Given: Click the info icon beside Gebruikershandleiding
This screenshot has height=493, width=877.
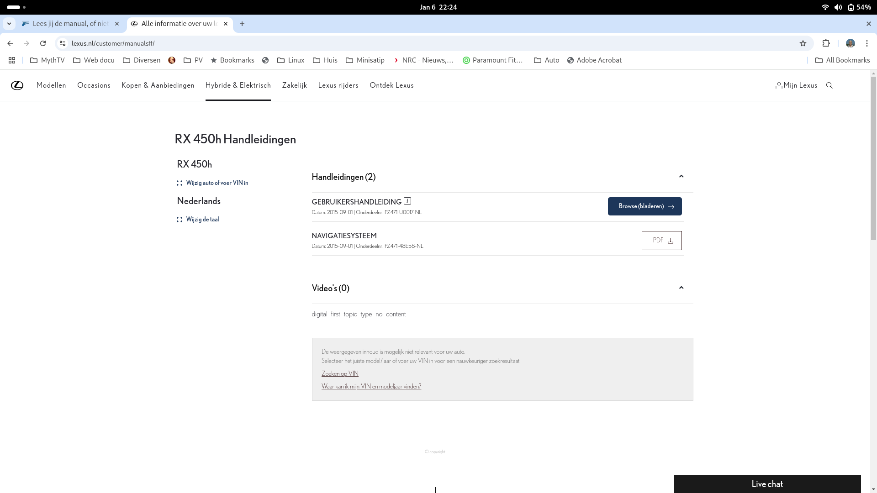Looking at the screenshot, I should pyautogui.click(x=407, y=201).
